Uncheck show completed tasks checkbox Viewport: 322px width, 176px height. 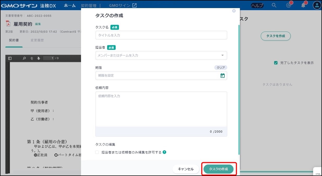click(x=276, y=63)
